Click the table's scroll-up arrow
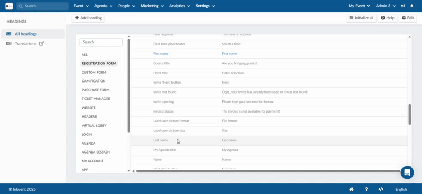Image resolution: width=422 pixels, height=194 pixels. coord(410,37)
